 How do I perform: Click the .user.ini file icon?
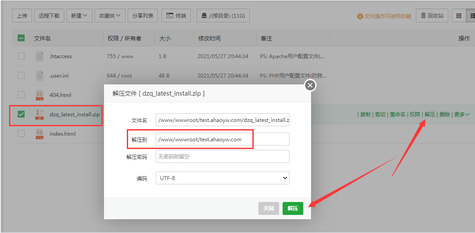coord(40,75)
